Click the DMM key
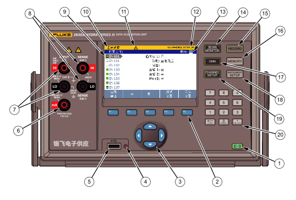The height and width of the screenshot is (200, 296). [212, 61]
